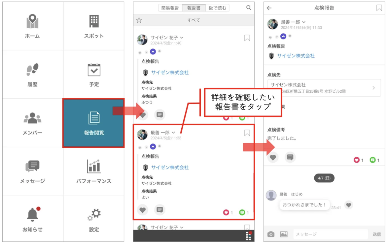Open the ホーム menu tile
This screenshot has height=246, width=389.
32,26
